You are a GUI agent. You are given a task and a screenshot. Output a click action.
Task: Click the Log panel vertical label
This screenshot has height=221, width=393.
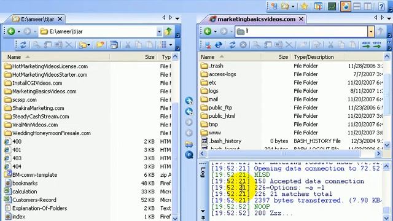(203, 172)
